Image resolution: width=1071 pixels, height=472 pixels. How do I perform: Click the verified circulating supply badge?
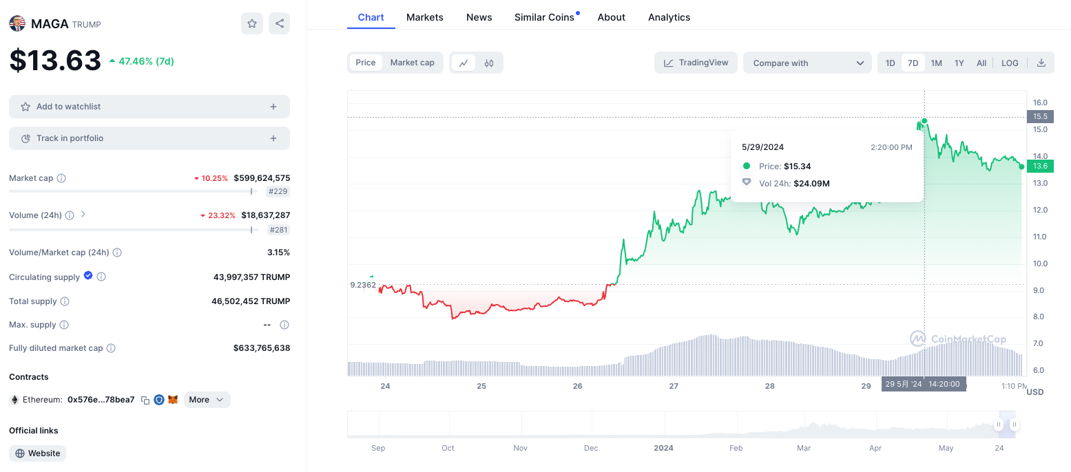click(x=88, y=276)
